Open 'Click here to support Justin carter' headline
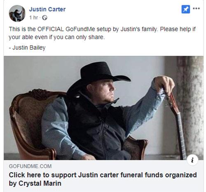Image resolution: width=206 pixels, height=192 pixels. click(x=103, y=175)
